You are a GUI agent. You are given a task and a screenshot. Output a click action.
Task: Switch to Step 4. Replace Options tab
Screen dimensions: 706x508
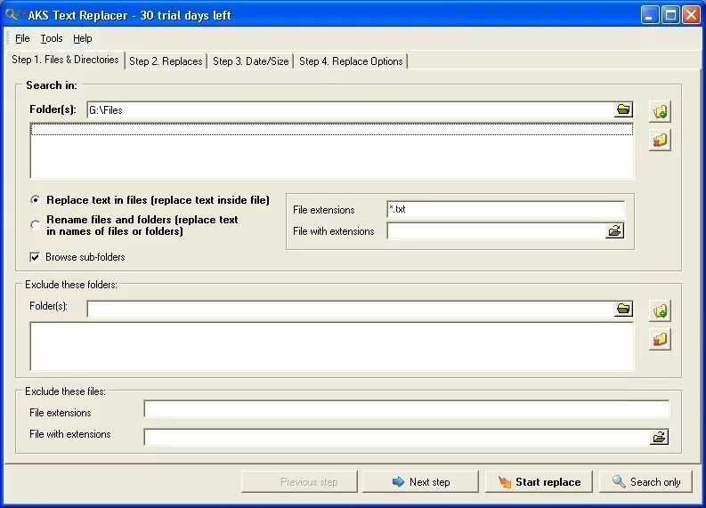(x=351, y=61)
